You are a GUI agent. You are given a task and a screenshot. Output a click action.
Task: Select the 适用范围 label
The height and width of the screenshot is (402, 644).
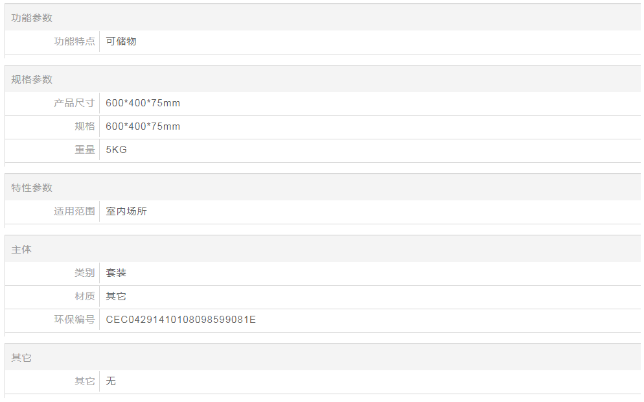click(x=75, y=211)
